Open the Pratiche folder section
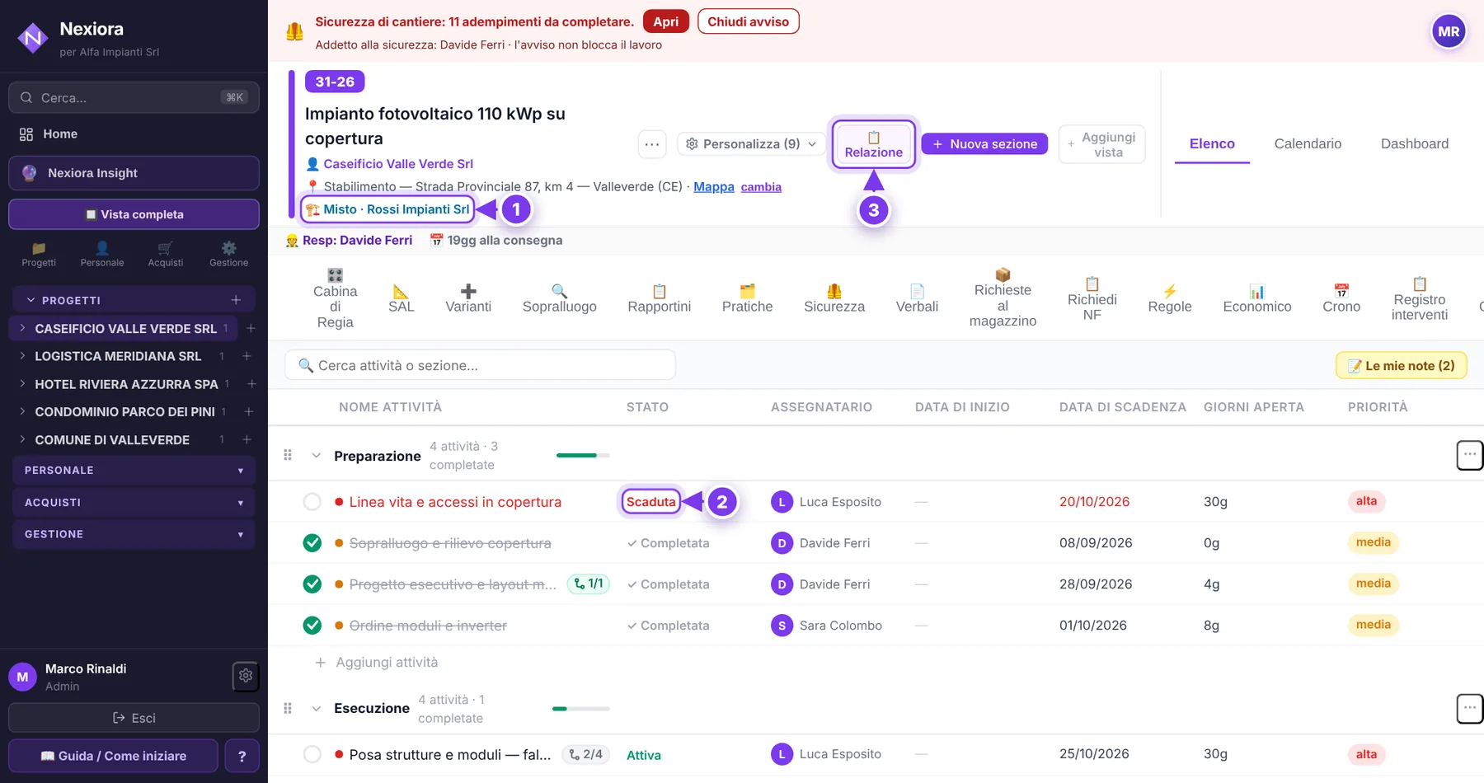 [747, 298]
